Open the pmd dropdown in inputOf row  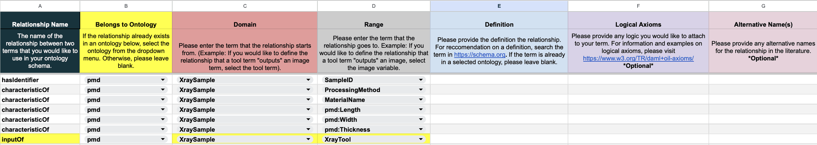pyautogui.click(x=163, y=139)
